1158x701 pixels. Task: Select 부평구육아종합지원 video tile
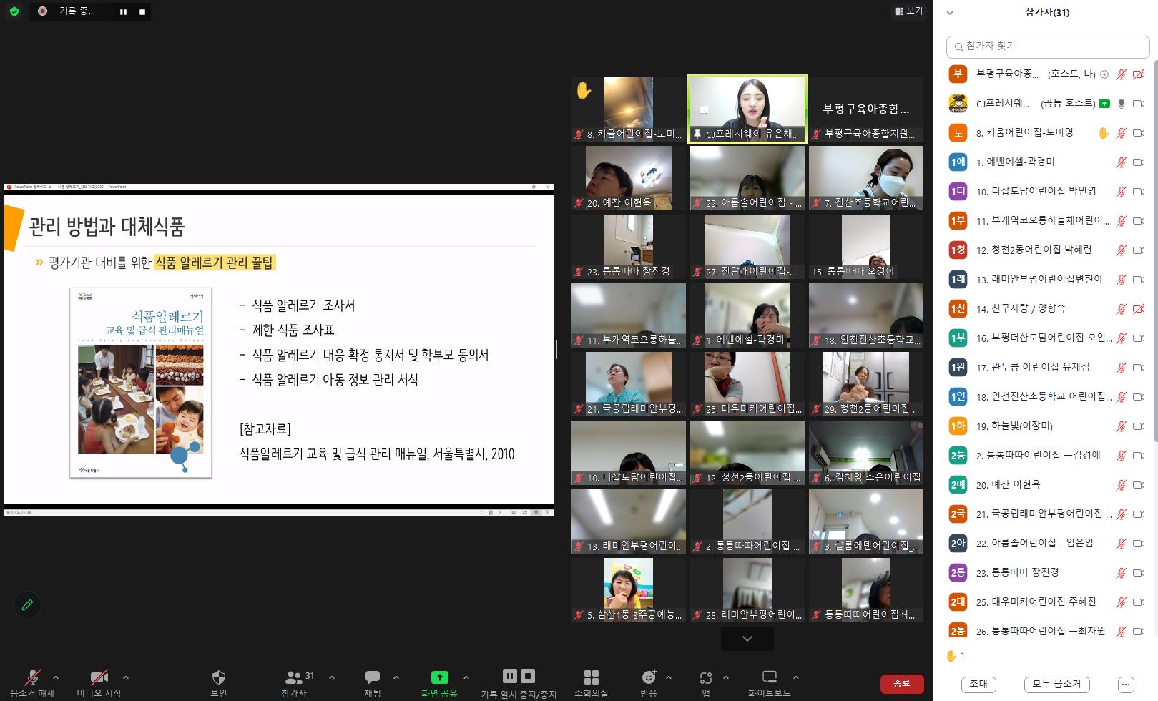pyautogui.click(x=866, y=109)
